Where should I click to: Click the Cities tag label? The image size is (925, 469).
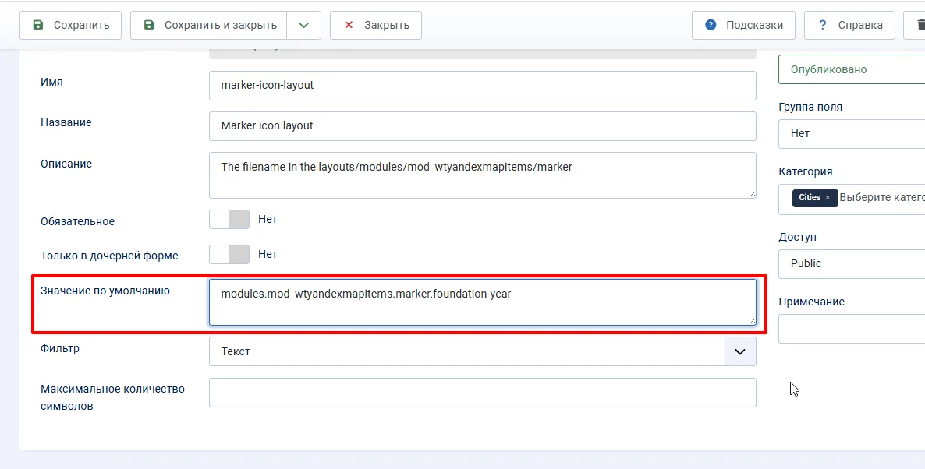click(810, 198)
